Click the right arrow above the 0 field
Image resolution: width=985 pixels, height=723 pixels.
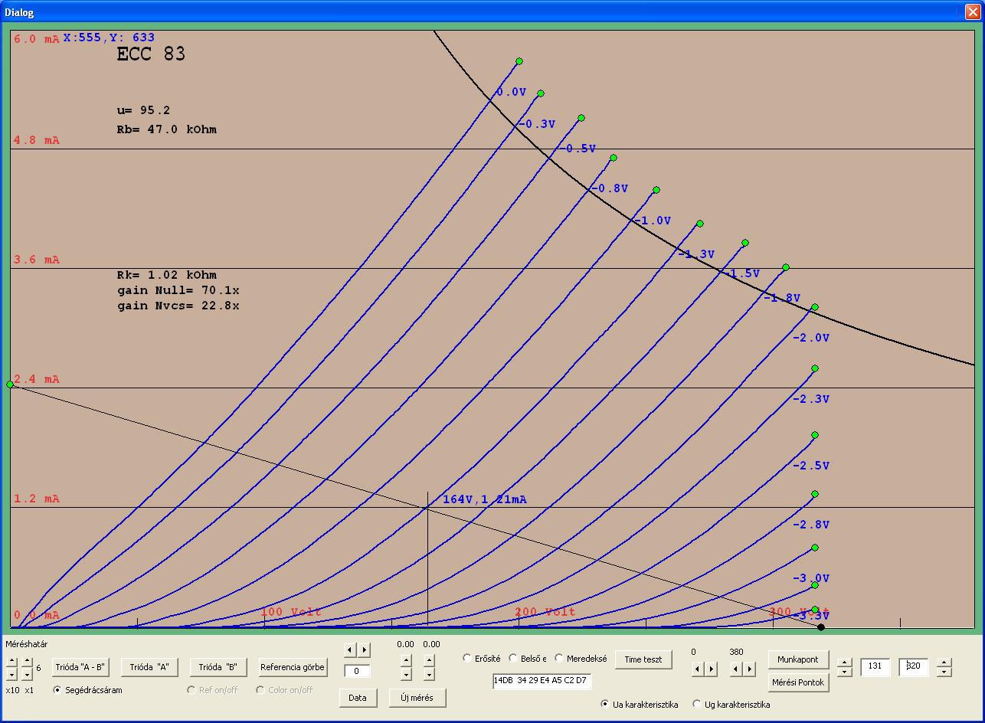click(x=365, y=650)
